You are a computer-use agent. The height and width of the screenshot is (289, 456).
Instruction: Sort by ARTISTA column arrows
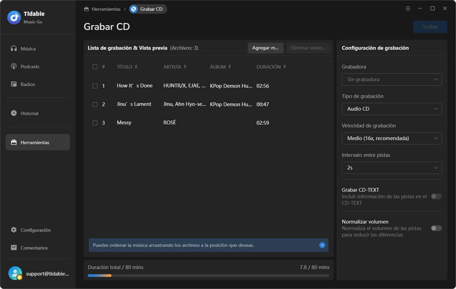click(185, 67)
